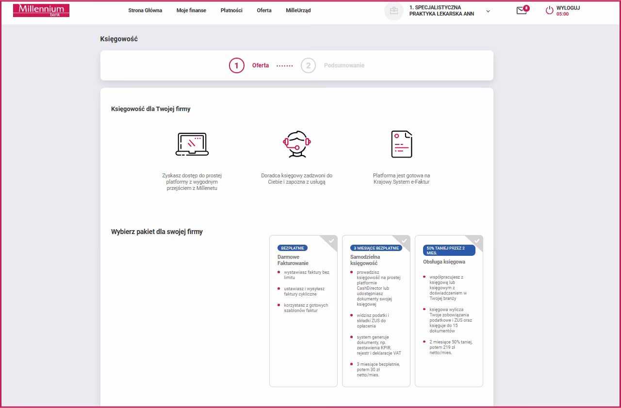Viewport: 621px width, 408px height.
Task: Open the Płatności menu
Action: coord(231,10)
